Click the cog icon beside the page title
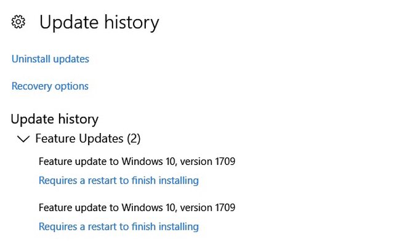394x245 pixels. (18, 22)
